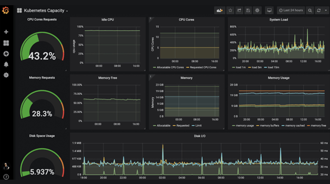This screenshot has width=330, height=184.
Task: Star this dashboard as favorite
Action: (x=230, y=10)
